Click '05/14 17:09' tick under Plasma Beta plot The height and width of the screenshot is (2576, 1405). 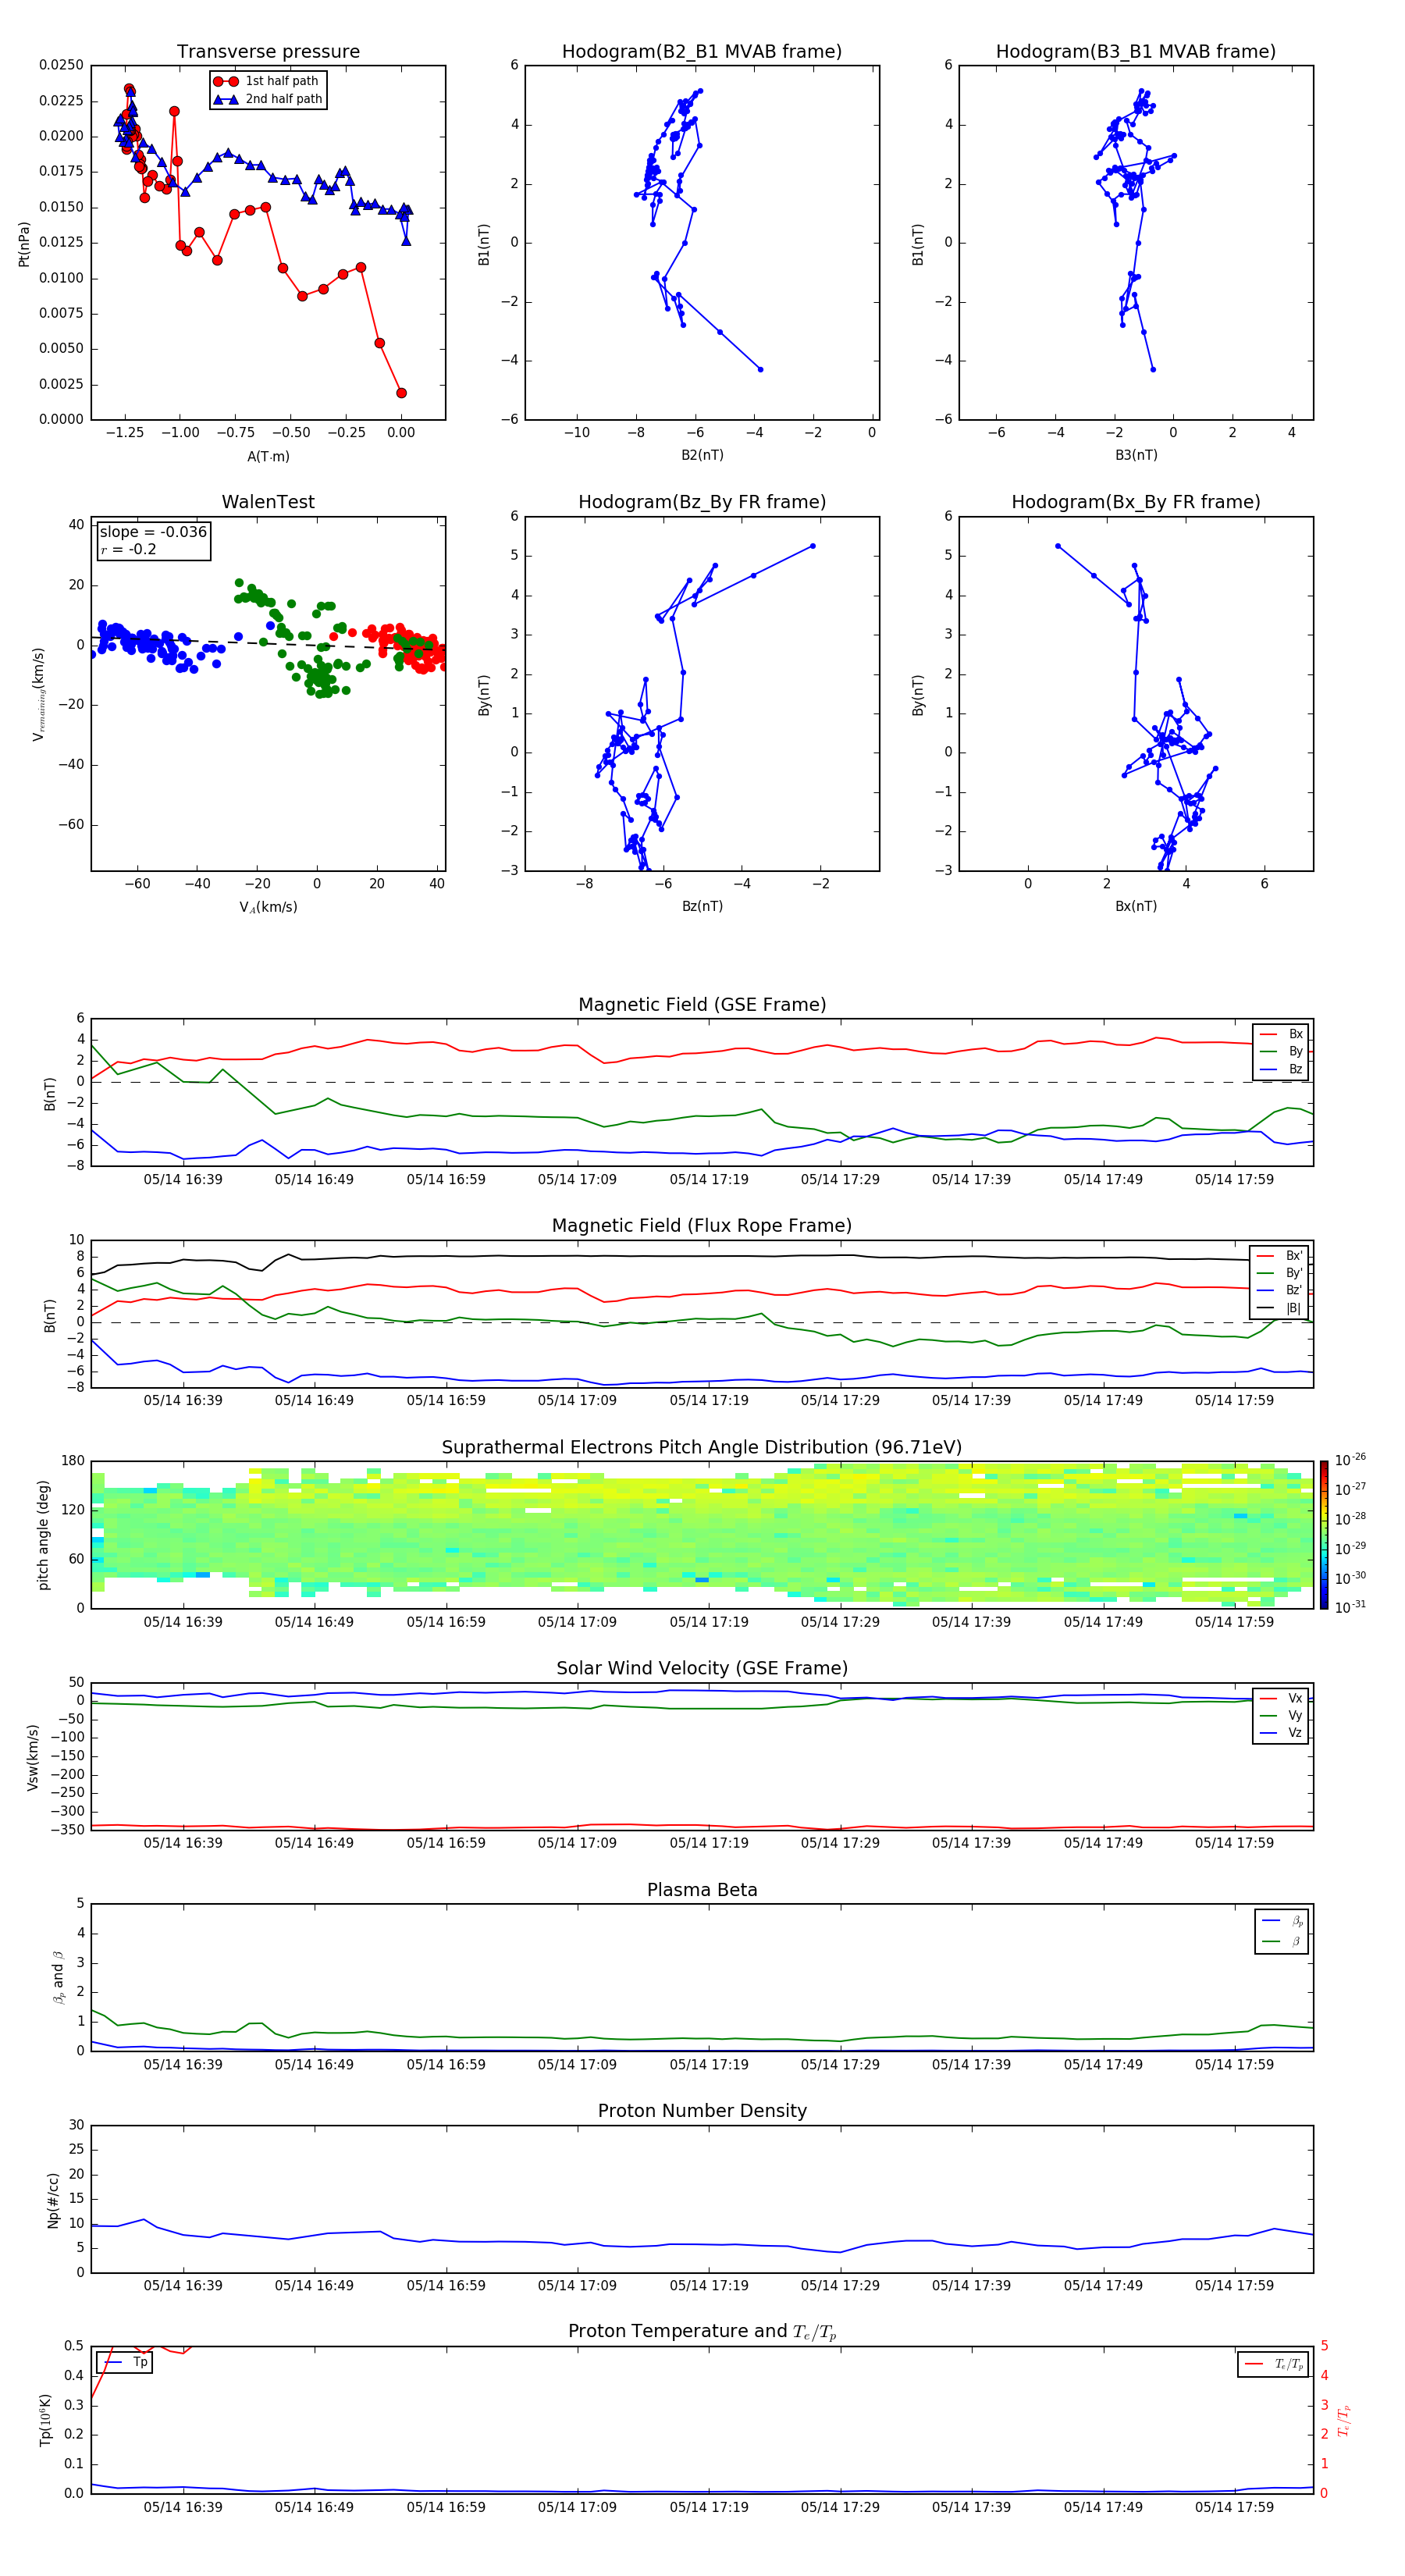(577, 2064)
